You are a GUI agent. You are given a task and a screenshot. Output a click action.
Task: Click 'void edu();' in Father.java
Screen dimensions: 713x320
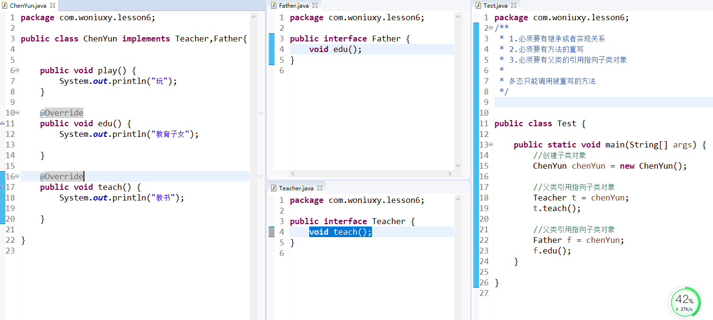(335, 49)
